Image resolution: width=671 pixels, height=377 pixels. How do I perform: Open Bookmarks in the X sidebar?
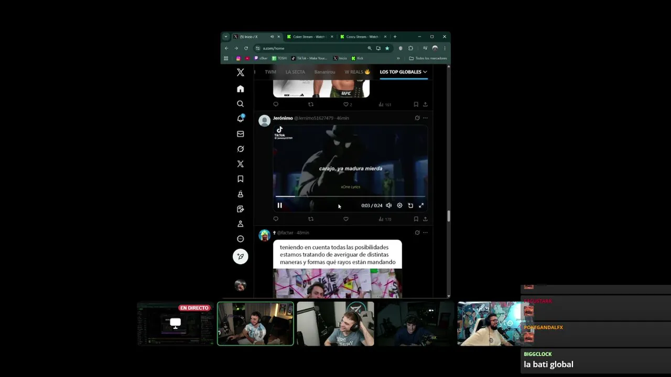click(240, 179)
